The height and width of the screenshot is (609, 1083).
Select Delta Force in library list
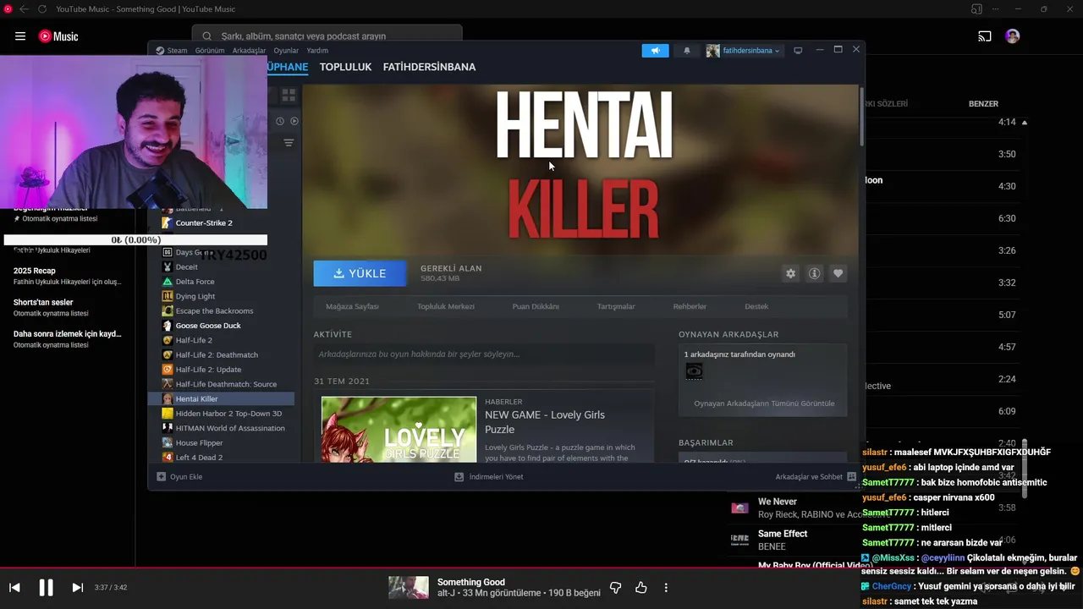pyautogui.click(x=195, y=282)
